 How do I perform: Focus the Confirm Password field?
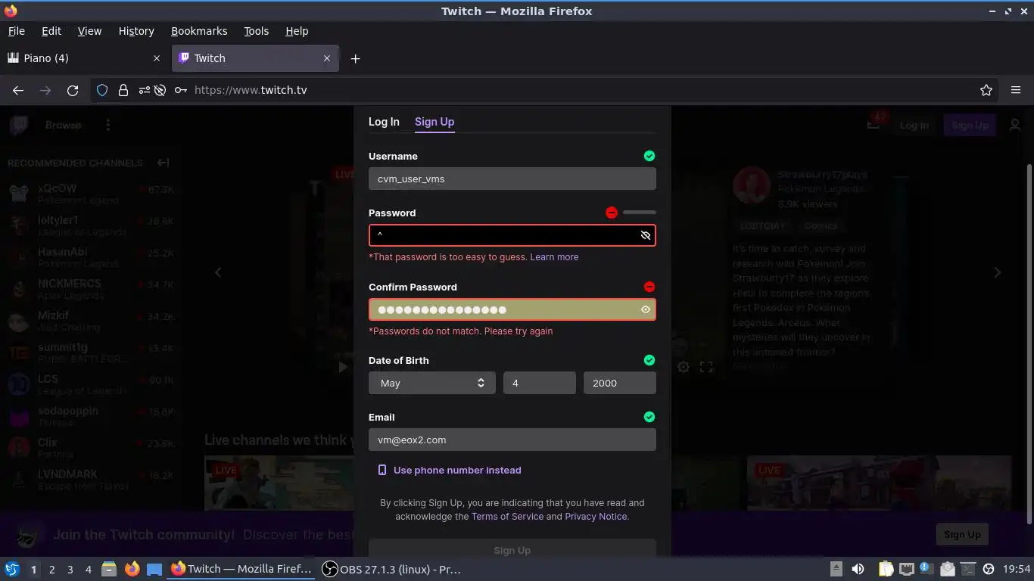(x=512, y=309)
